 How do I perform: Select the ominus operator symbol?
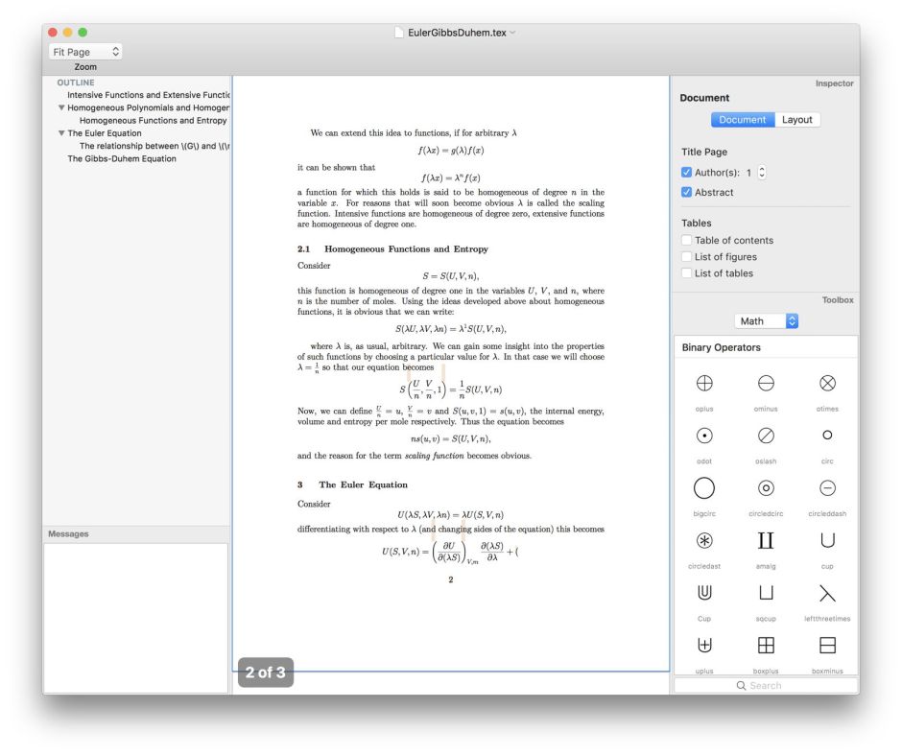tap(766, 383)
